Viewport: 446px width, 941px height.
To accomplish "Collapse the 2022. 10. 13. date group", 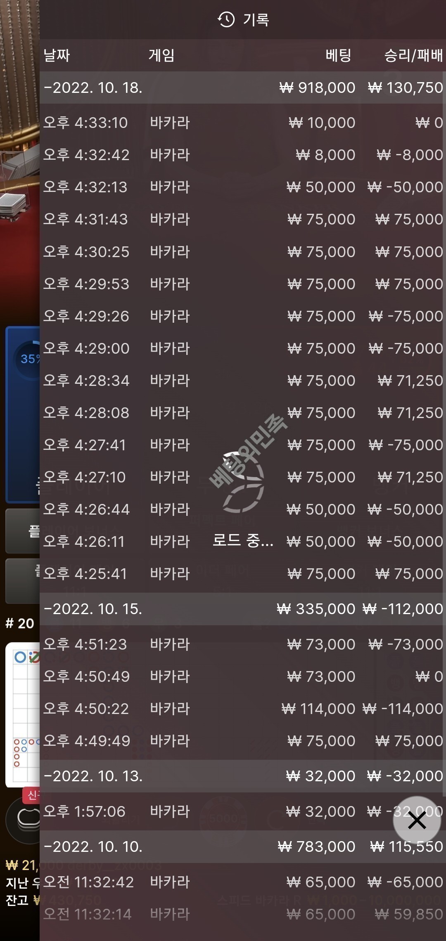I will 242,776.
